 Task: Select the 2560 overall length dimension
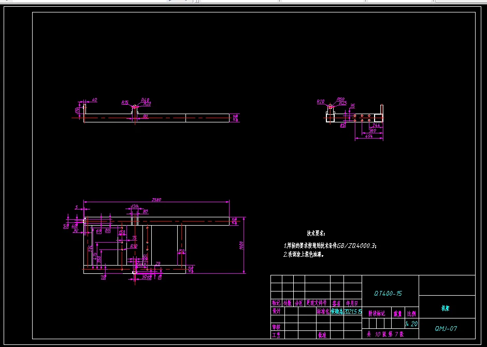tap(156, 200)
